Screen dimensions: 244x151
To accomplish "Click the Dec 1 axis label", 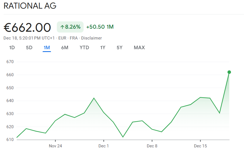I will pyautogui.click(x=104, y=146).
